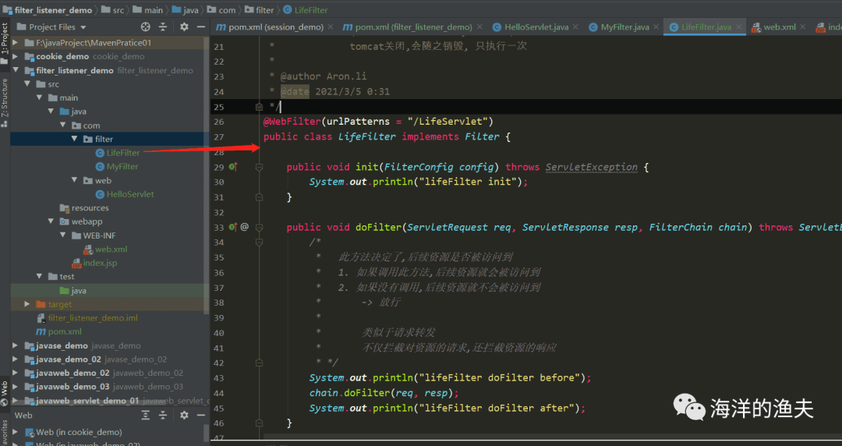
Task: Click the main breadcrumb in navigation bar
Action: (148, 9)
